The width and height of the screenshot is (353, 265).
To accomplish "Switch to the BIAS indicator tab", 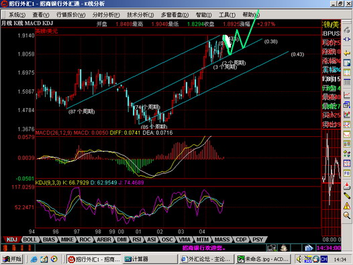I will coord(49,240).
